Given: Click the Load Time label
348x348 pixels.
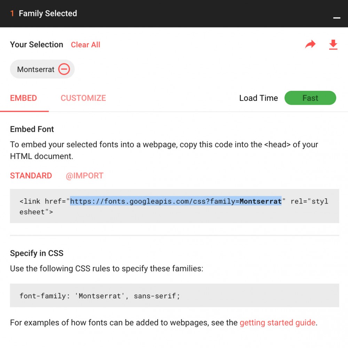Looking at the screenshot, I should [258, 98].
